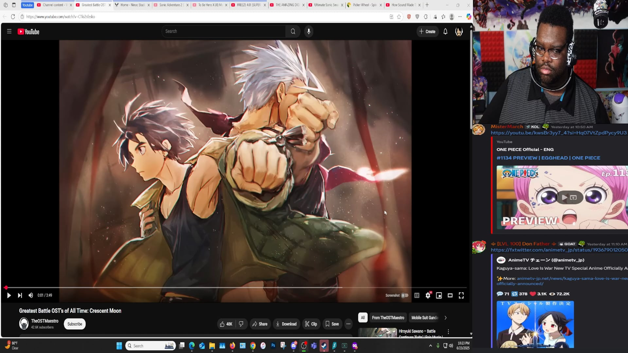Start voice search with the microphone icon
Screen dimensions: 628x353
click(308, 31)
